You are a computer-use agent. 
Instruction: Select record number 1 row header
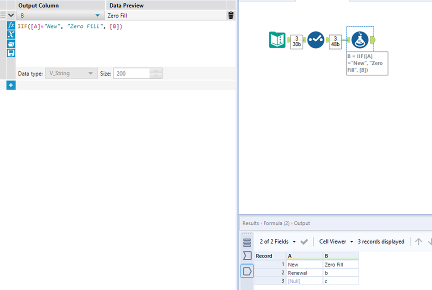pyautogui.click(x=270, y=264)
